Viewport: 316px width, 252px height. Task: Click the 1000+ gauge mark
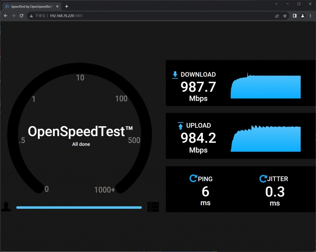105,190
